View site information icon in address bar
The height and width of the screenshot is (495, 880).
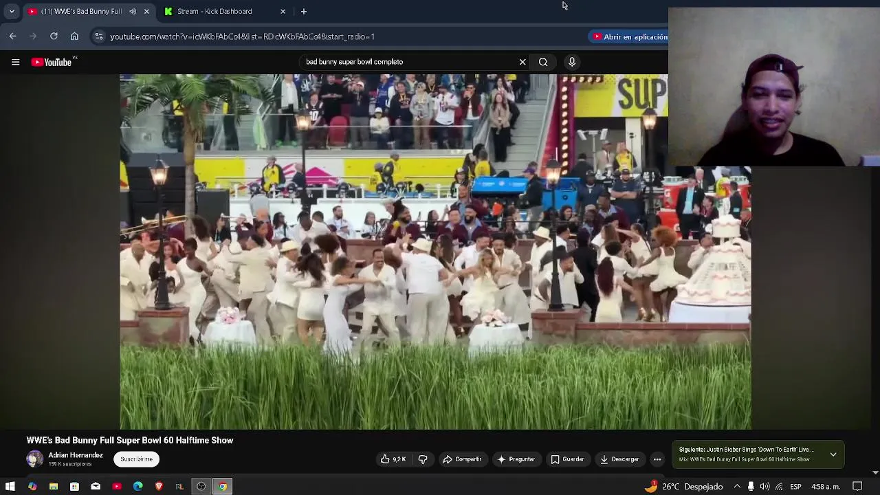coord(99,36)
